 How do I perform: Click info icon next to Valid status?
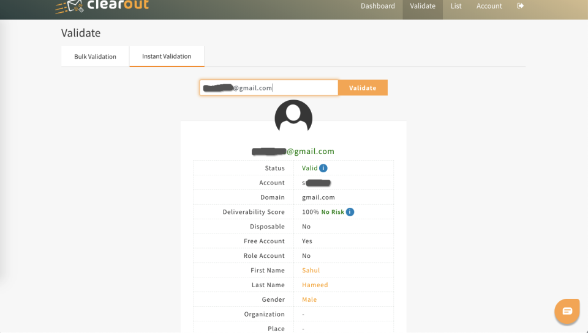(323, 168)
